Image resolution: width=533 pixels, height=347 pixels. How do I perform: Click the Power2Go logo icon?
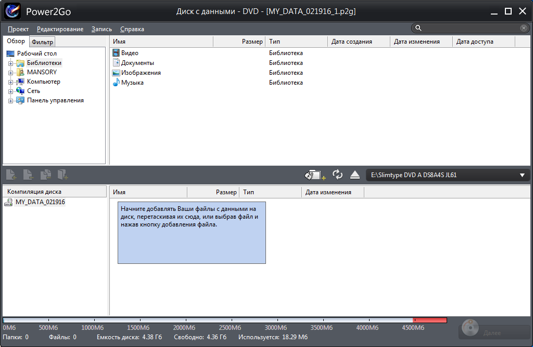pos(12,10)
